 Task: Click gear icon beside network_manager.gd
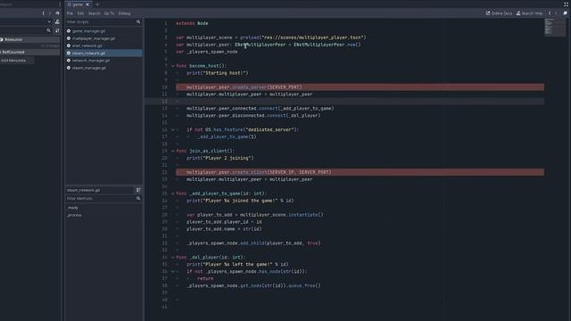coord(69,61)
